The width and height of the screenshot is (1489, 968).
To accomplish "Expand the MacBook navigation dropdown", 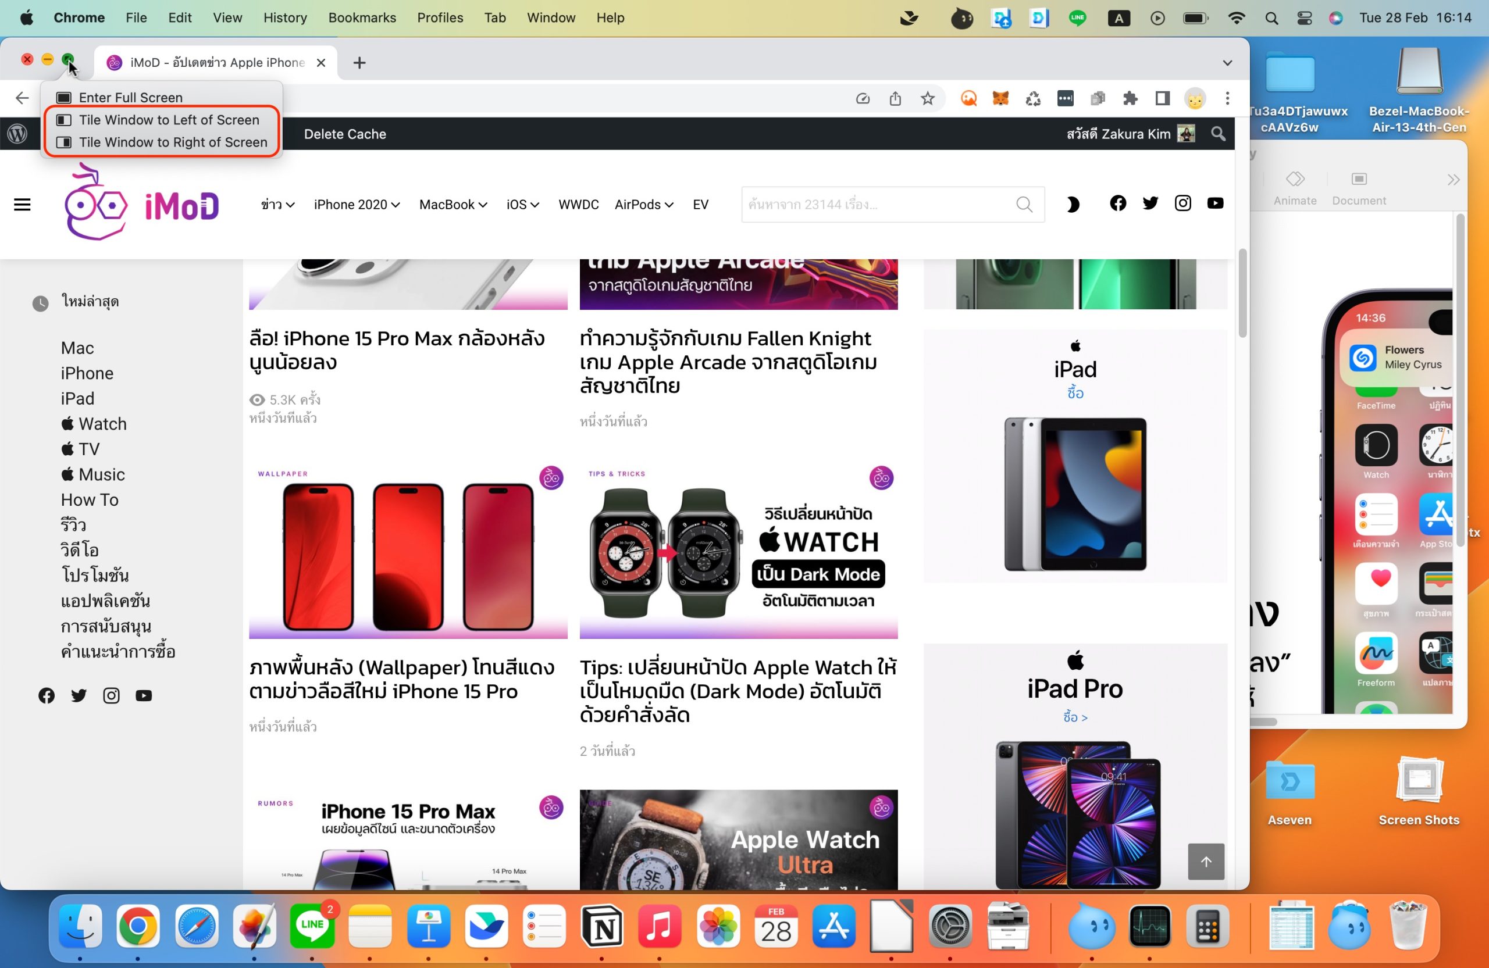I will (x=453, y=205).
